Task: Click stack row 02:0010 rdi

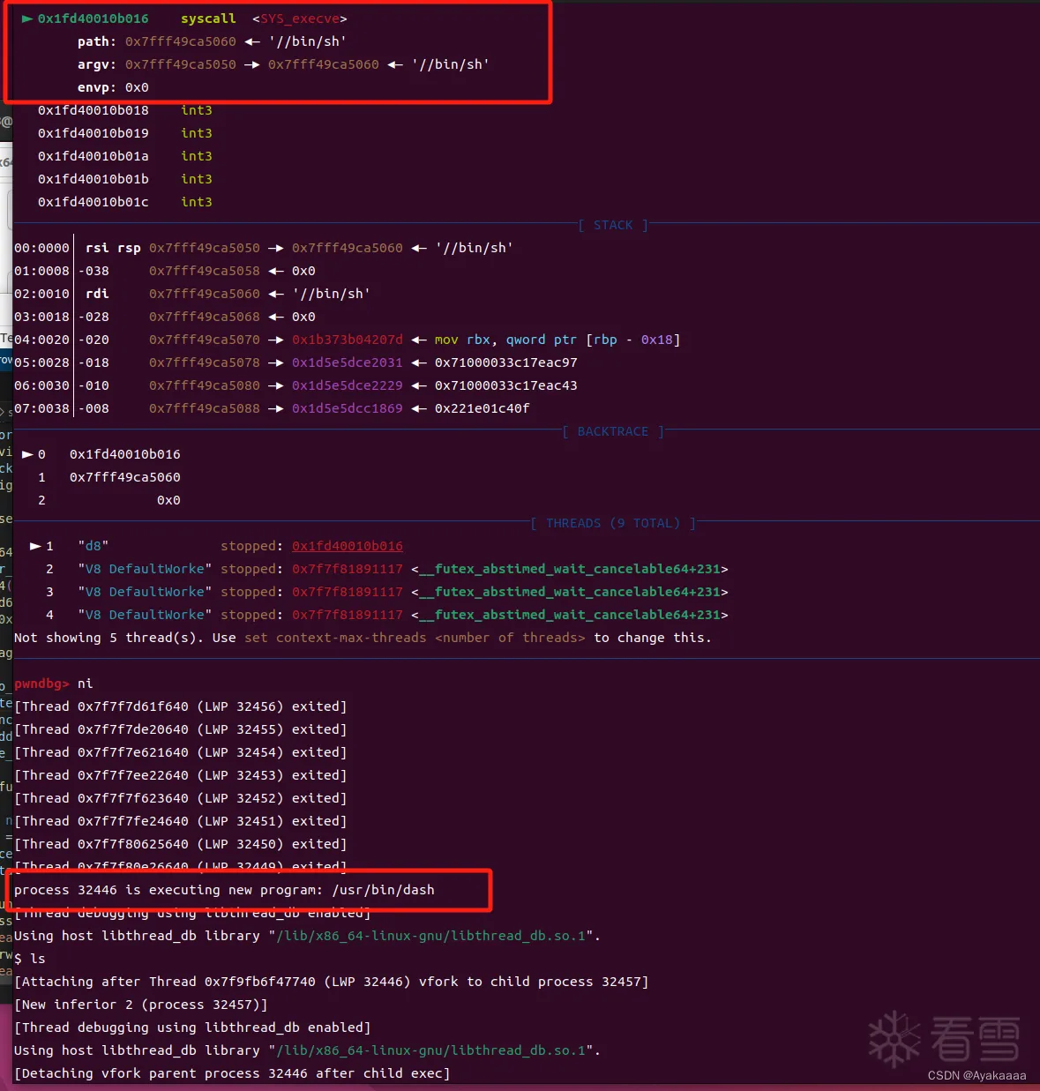Action: pyautogui.click(x=192, y=294)
